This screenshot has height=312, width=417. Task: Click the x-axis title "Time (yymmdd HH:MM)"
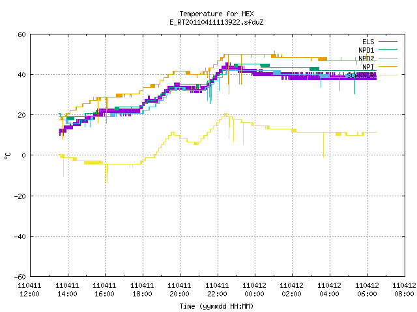tap(216, 306)
